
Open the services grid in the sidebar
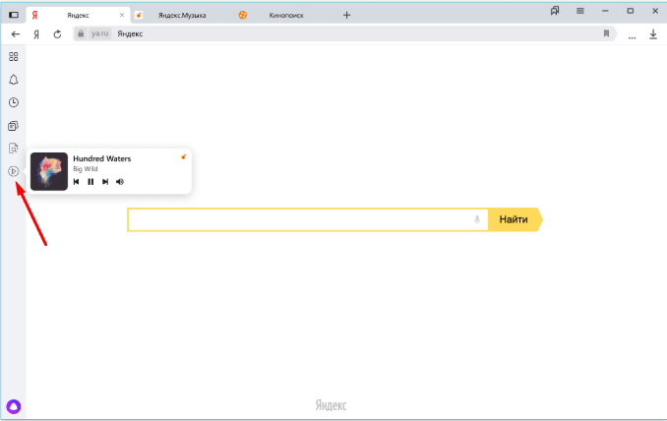(x=14, y=57)
